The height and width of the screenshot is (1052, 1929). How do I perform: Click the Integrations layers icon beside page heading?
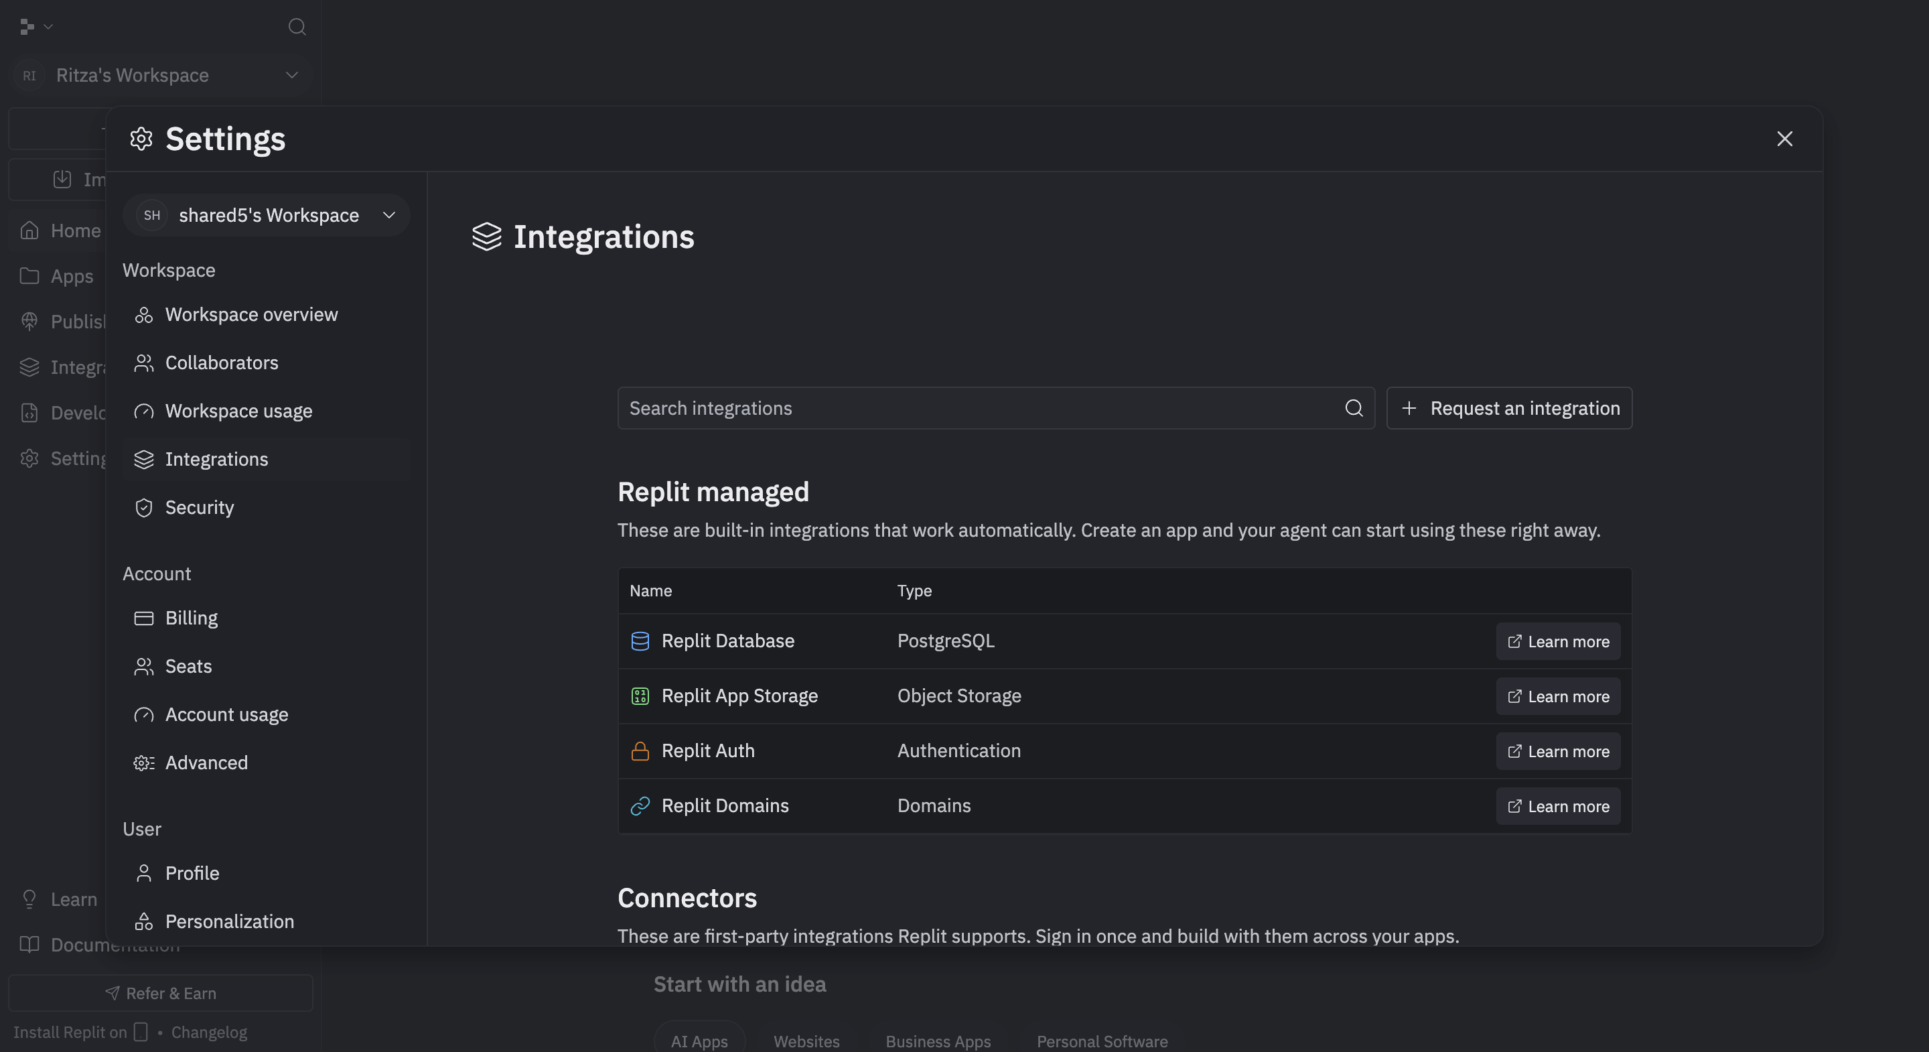(x=486, y=237)
